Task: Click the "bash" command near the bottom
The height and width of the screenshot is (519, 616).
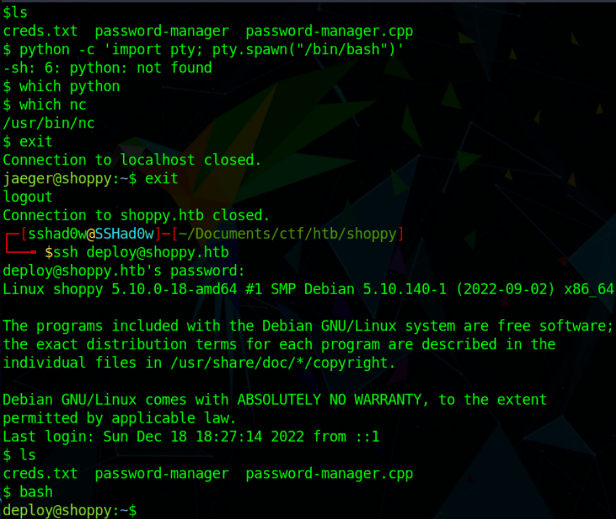Action: [36, 491]
